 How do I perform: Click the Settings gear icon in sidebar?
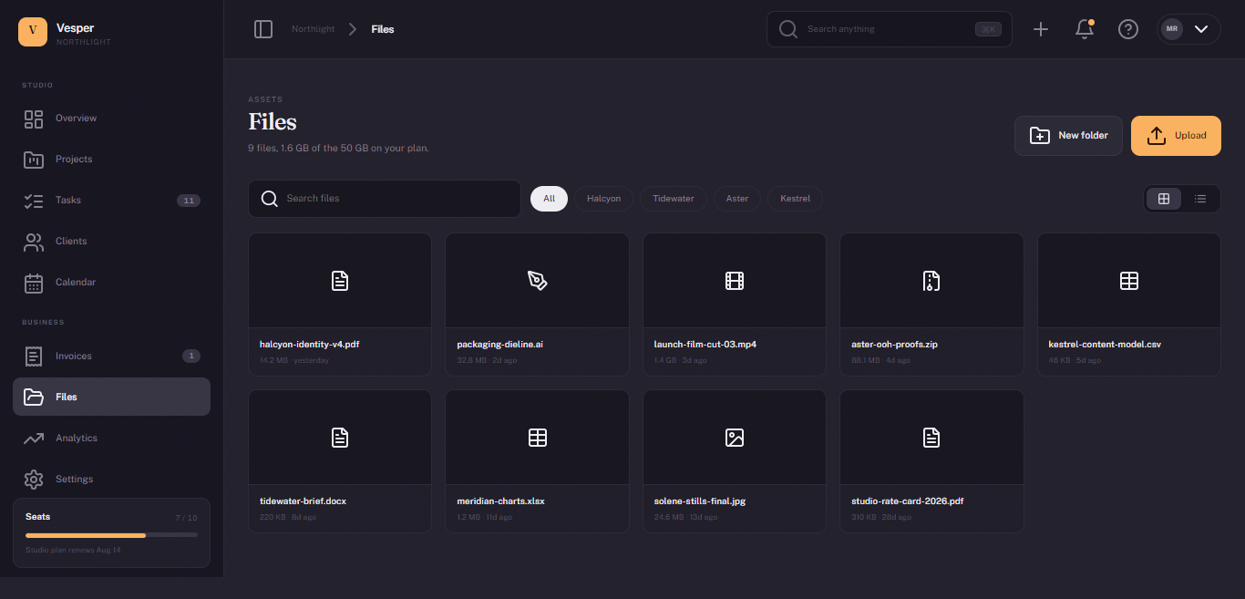[34, 480]
